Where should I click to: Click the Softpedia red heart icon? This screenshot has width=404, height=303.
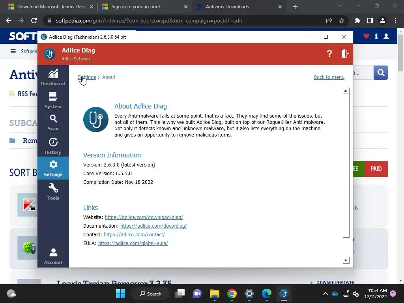pos(367,36)
